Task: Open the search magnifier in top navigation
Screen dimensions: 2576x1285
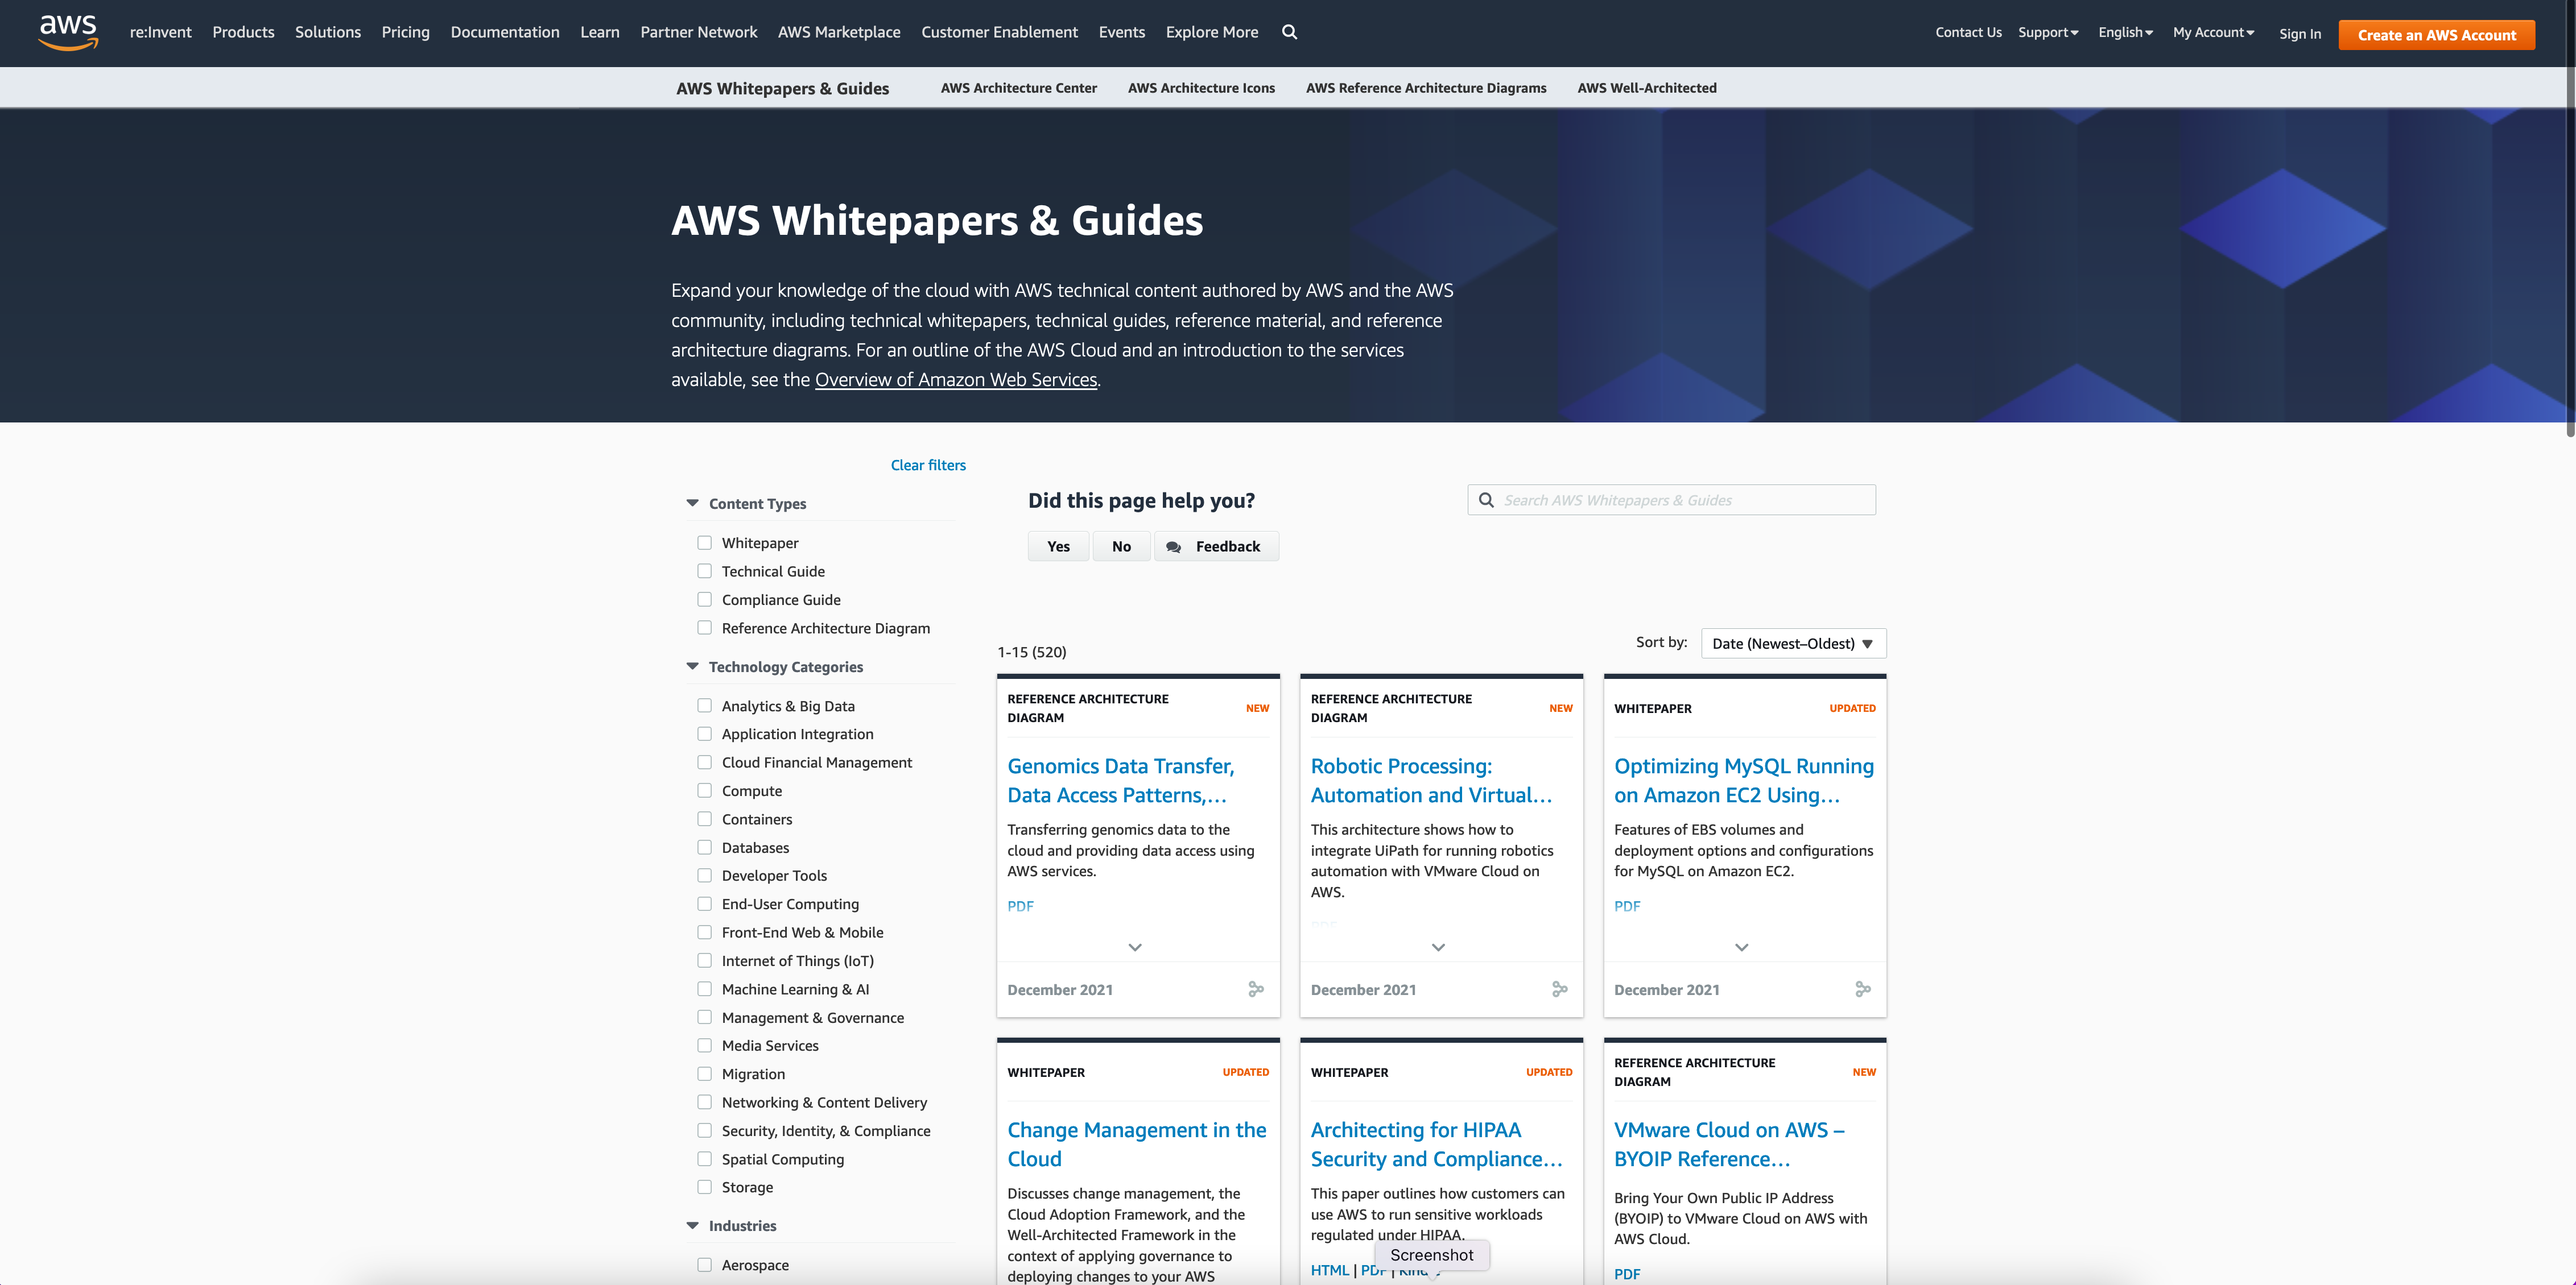Action: pyautogui.click(x=1290, y=32)
